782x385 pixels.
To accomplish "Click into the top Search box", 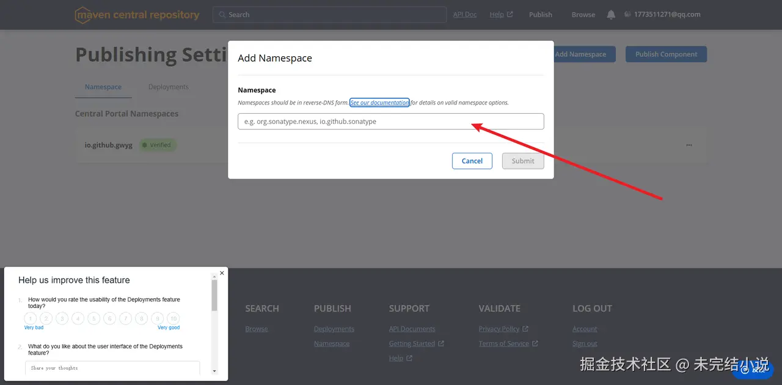I will tap(330, 15).
